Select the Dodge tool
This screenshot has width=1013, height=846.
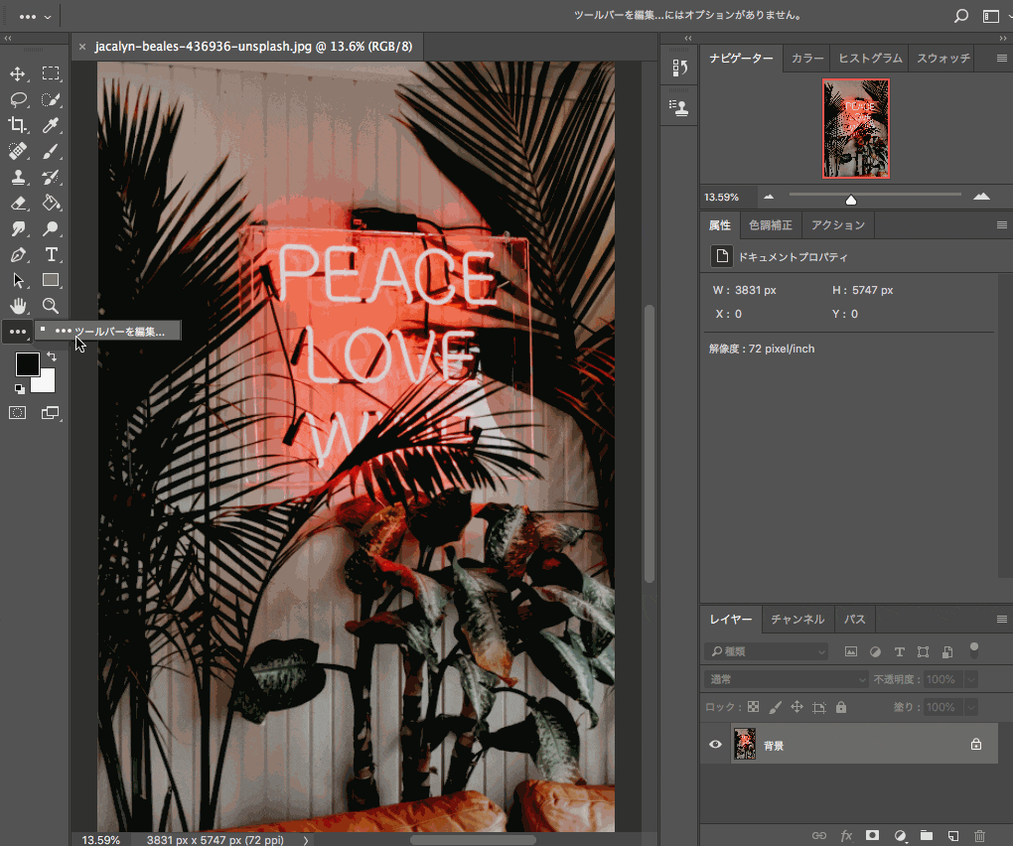(x=51, y=228)
